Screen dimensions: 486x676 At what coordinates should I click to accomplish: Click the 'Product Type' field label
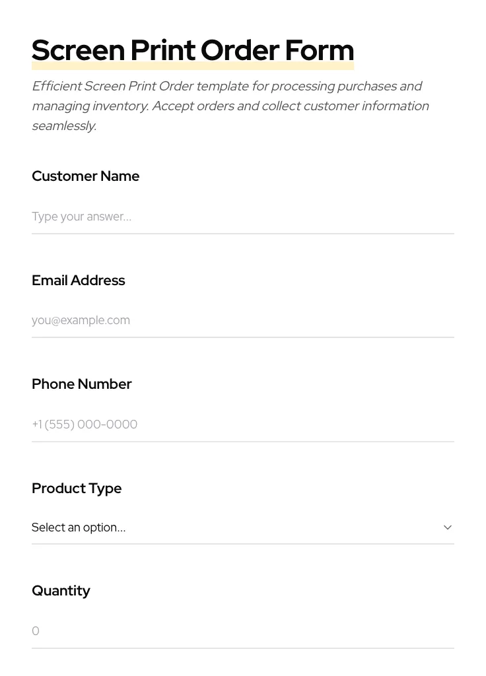pyautogui.click(x=77, y=489)
